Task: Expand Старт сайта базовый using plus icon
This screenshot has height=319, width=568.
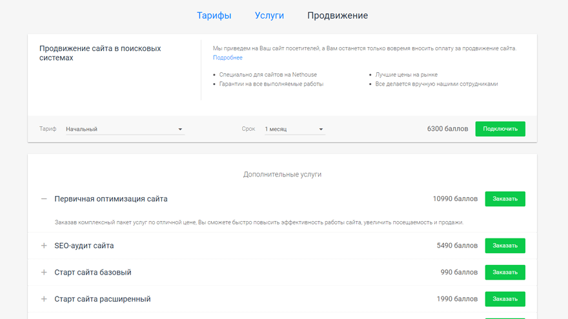Action: click(44, 273)
